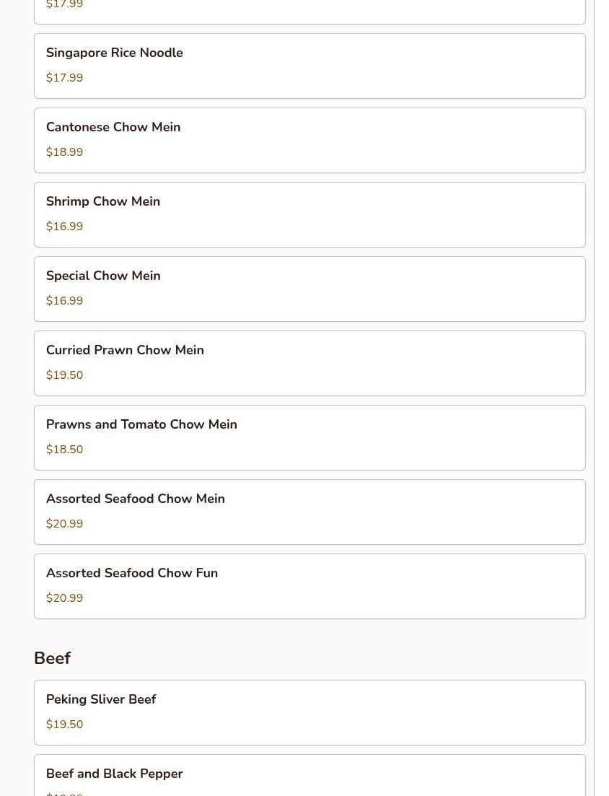Open Prawns and Tomato Chow Mein
The image size is (609, 796).
coord(141,424)
